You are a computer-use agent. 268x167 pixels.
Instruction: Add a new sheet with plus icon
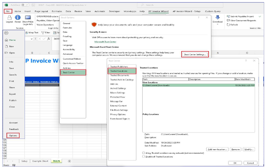[69, 161]
